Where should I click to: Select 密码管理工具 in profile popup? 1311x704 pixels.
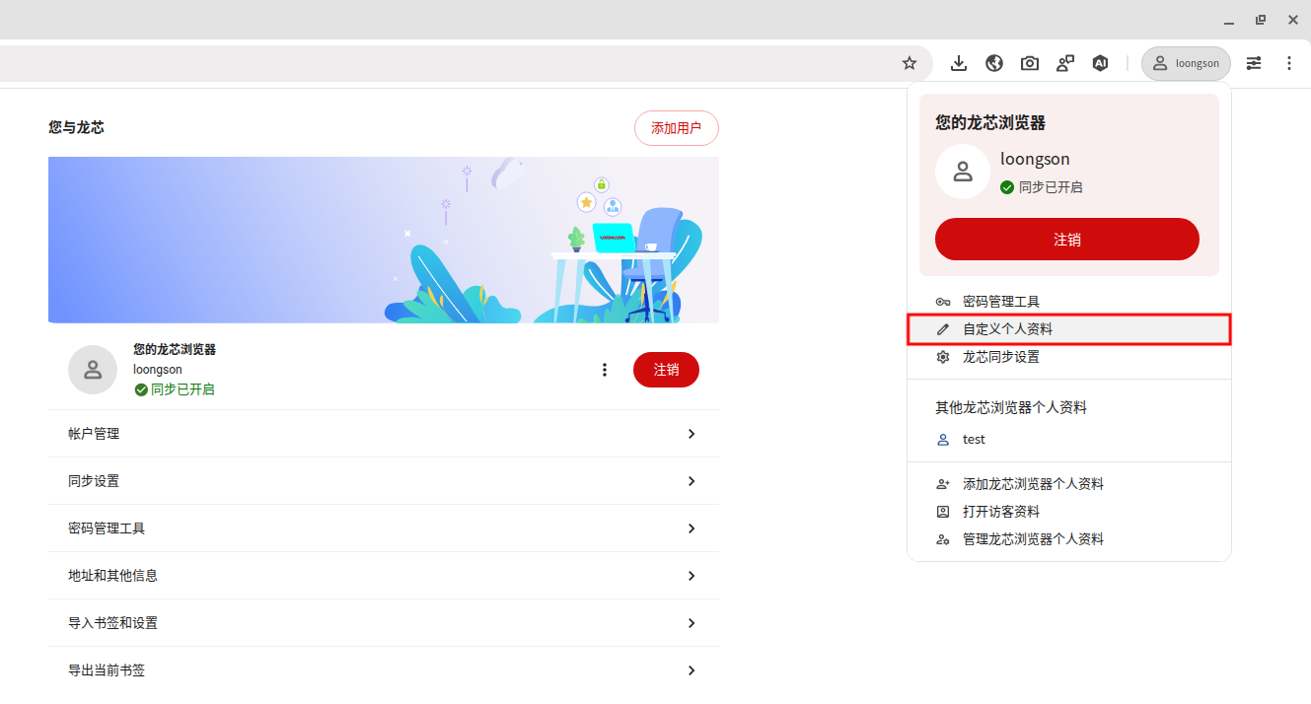tap(1000, 302)
